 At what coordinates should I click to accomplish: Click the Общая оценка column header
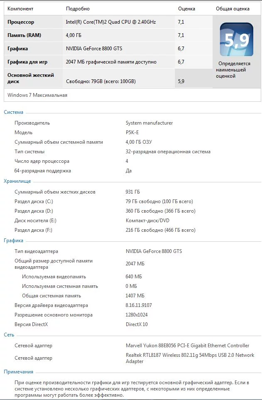(233, 9)
